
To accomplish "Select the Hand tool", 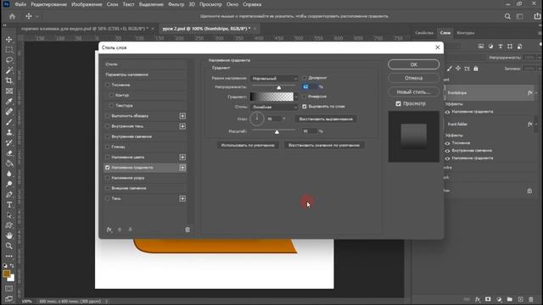I will [x=9, y=236].
